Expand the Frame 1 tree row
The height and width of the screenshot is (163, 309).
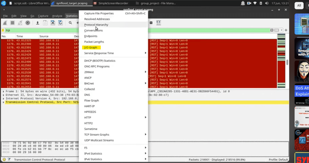tap(3, 91)
